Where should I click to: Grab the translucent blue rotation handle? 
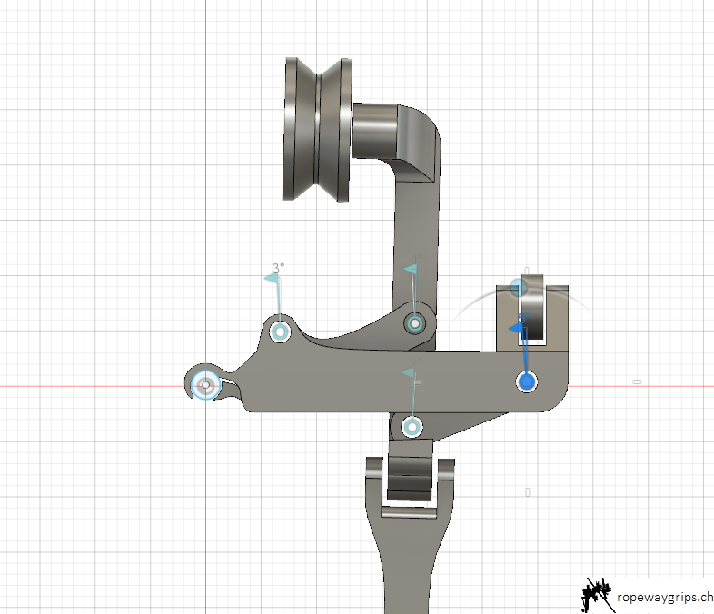pyautogui.click(x=518, y=288)
